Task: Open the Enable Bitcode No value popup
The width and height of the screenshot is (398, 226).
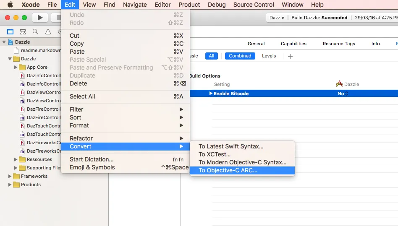Action: tap(343, 94)
